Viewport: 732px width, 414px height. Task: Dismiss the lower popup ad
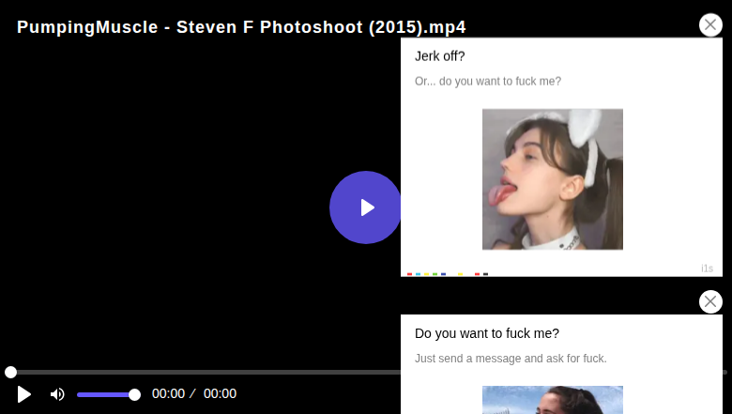710,301
